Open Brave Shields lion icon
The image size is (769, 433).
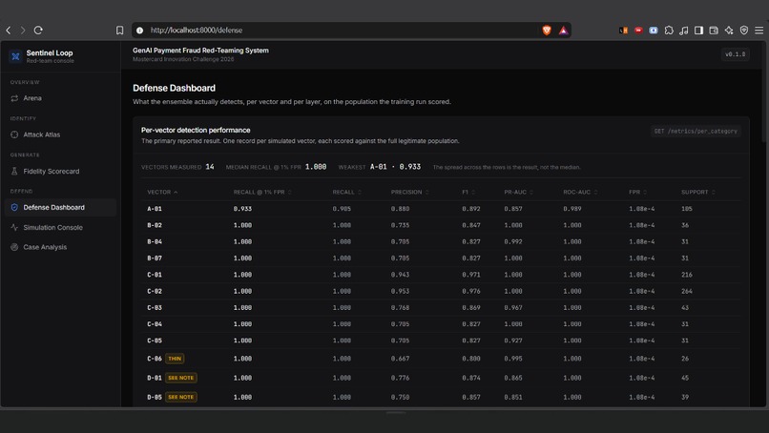[547, 31]
